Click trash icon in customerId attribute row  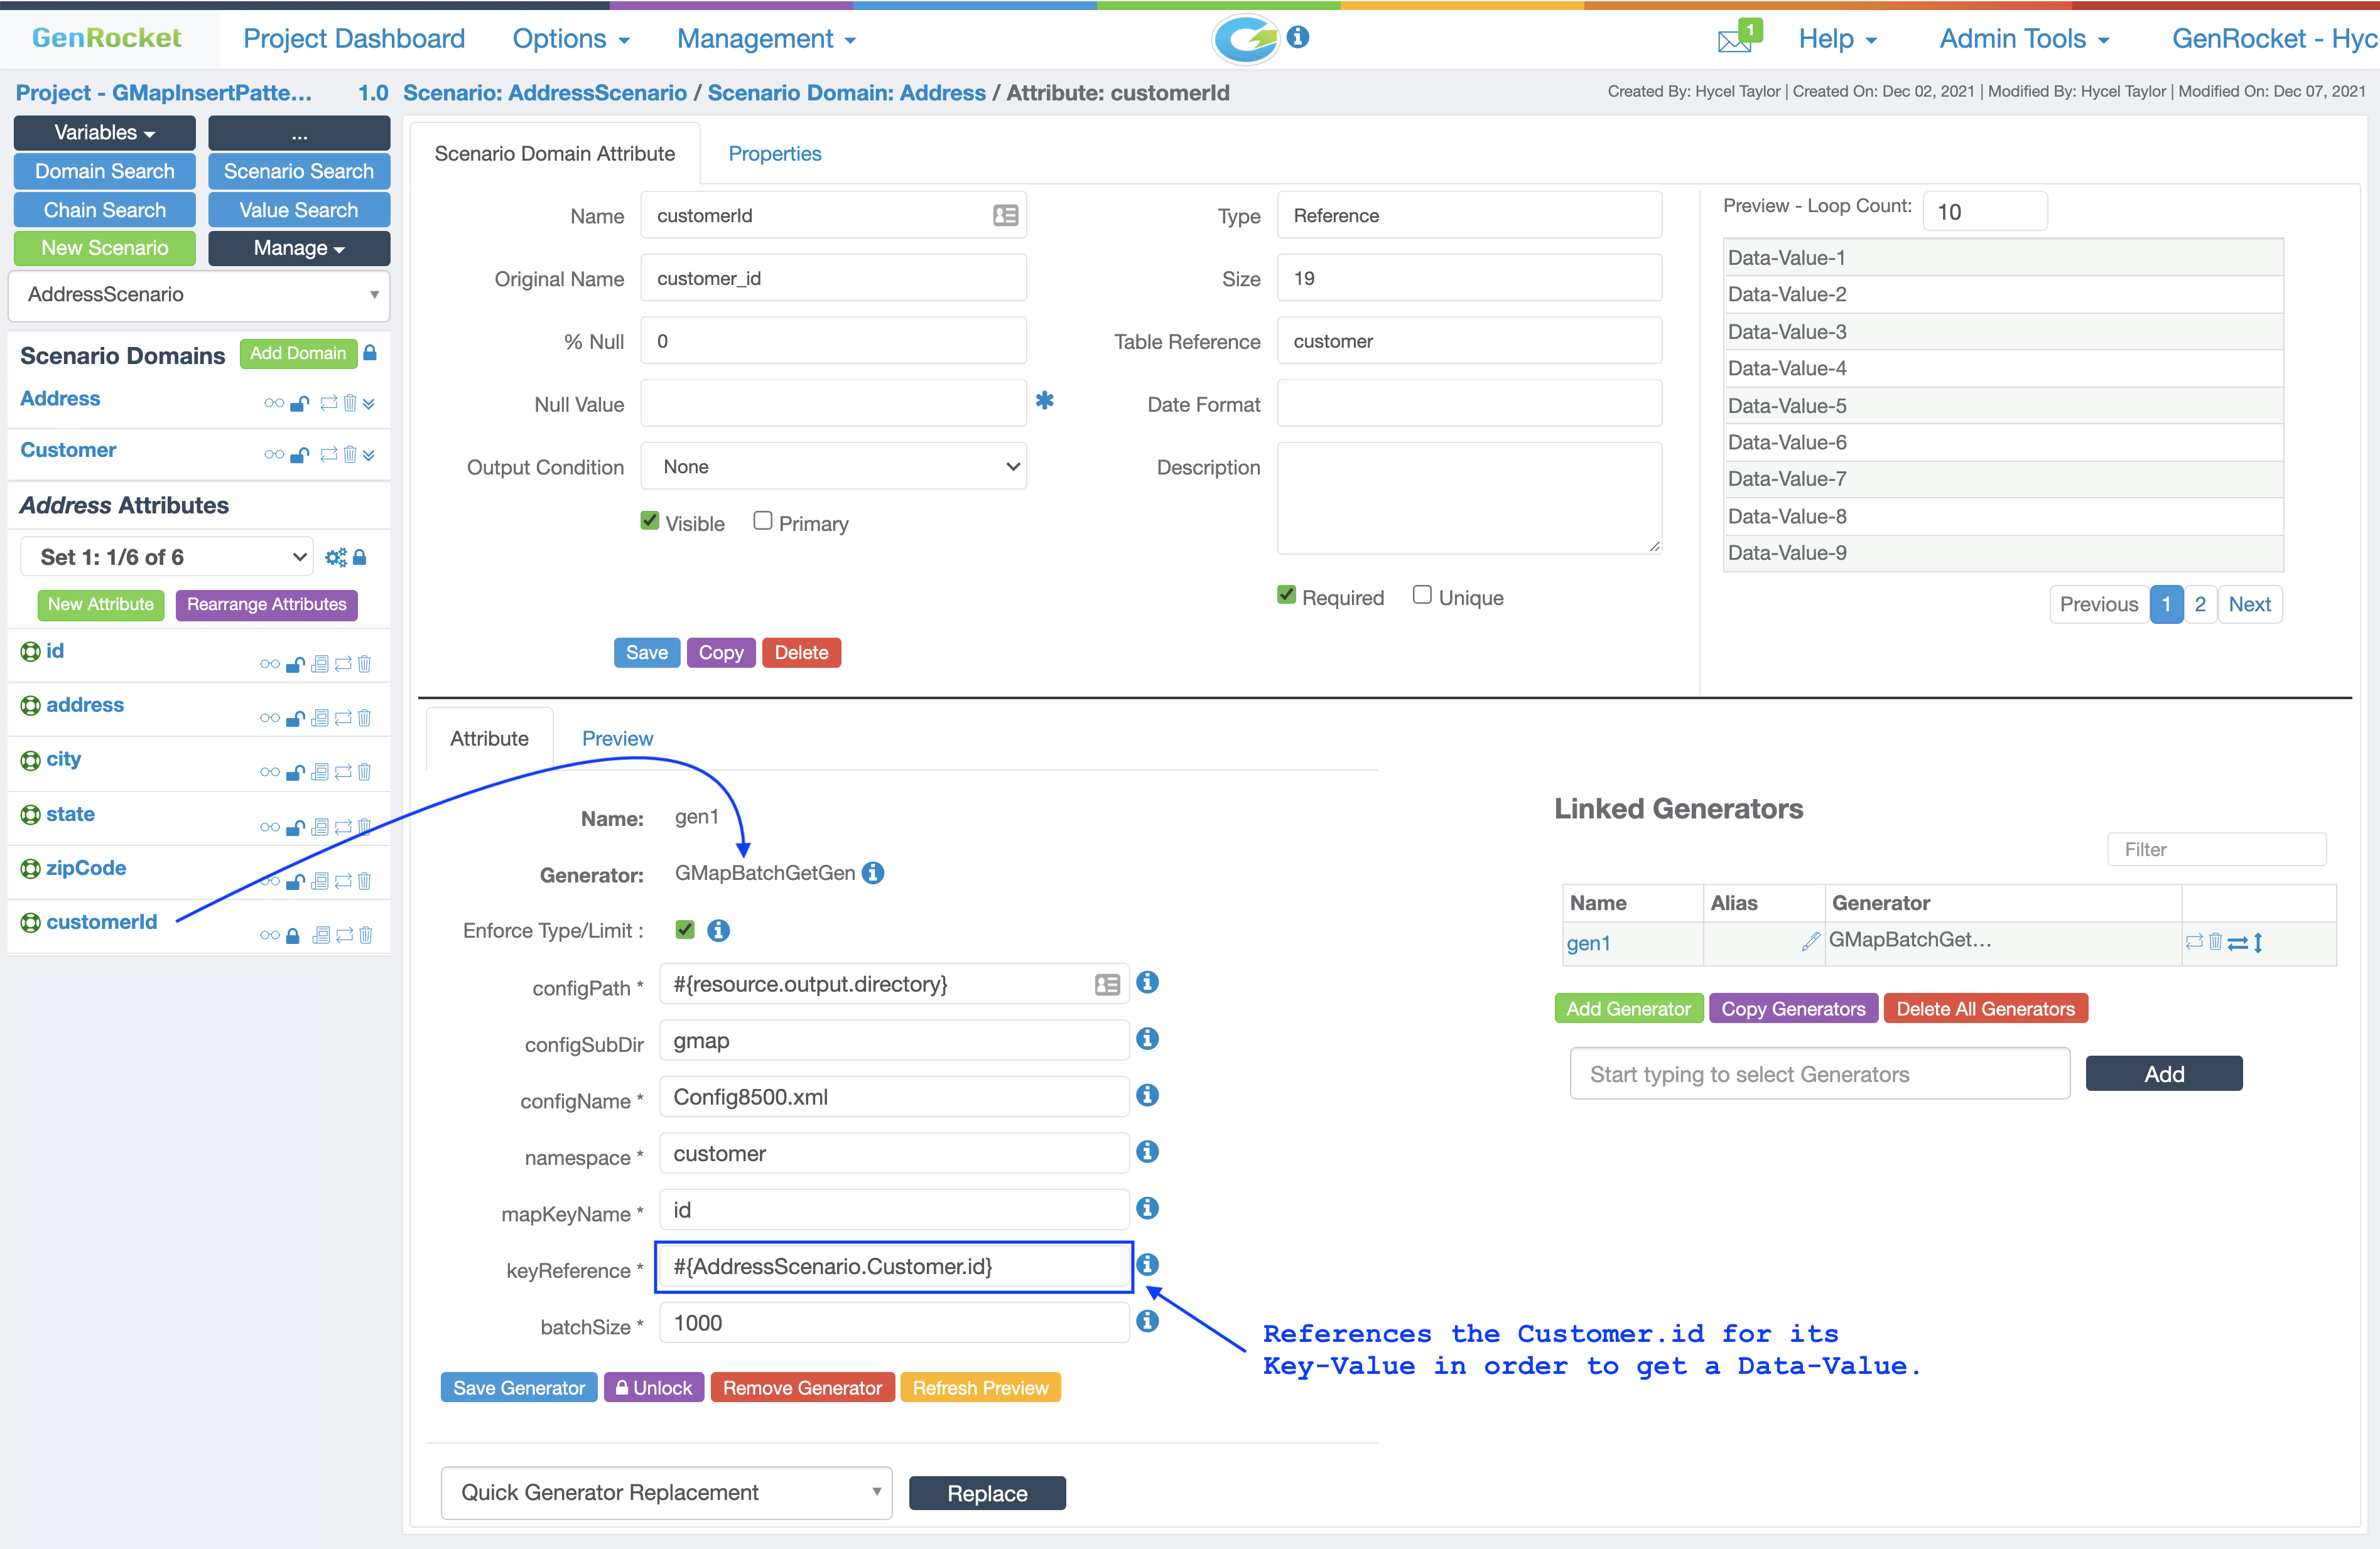click(x=365, y=935)
